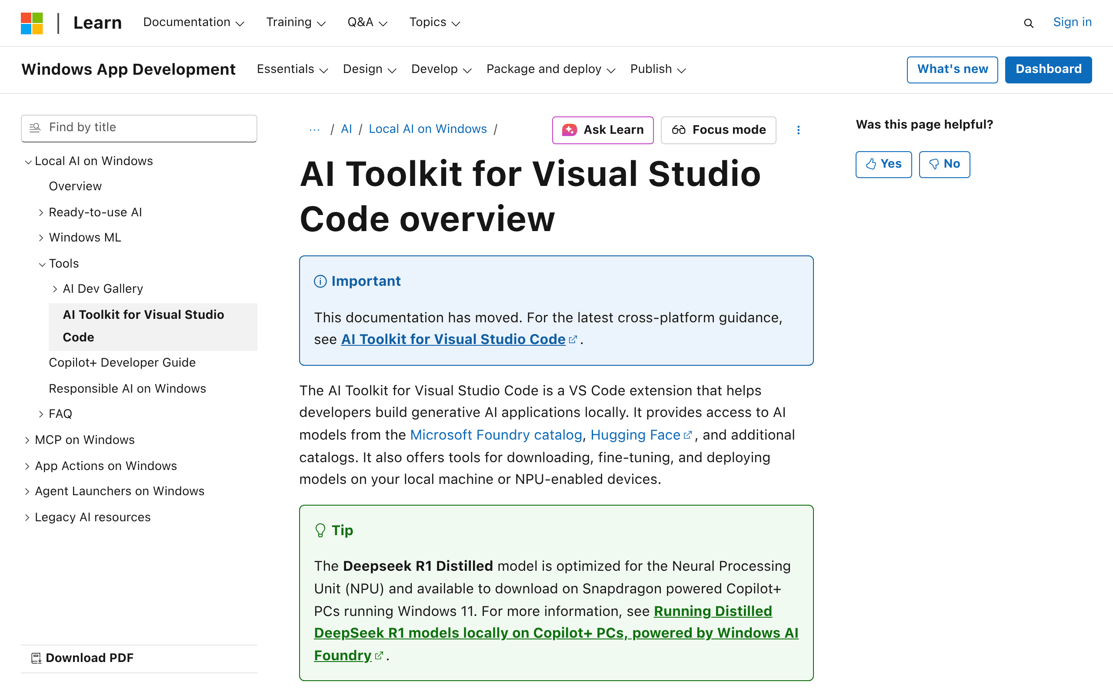Follow AI Toolkit for Visual Studio Code link

click(453, 340)
